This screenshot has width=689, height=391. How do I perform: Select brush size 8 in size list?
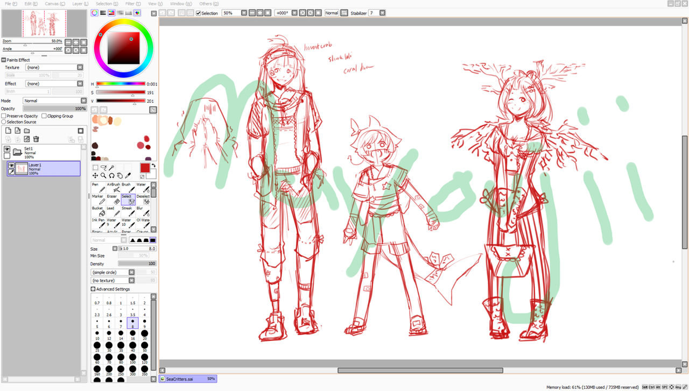(132, 323)
